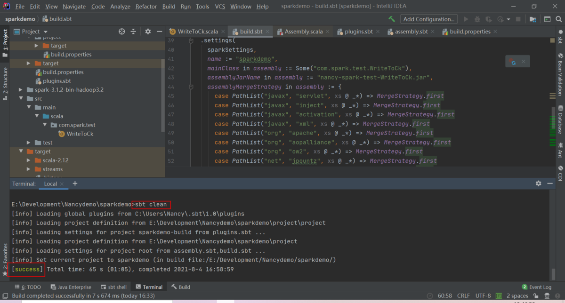Viewport: 565px width, 303px height.
Task: Open the File menu
Action: (x=20, y=7)
